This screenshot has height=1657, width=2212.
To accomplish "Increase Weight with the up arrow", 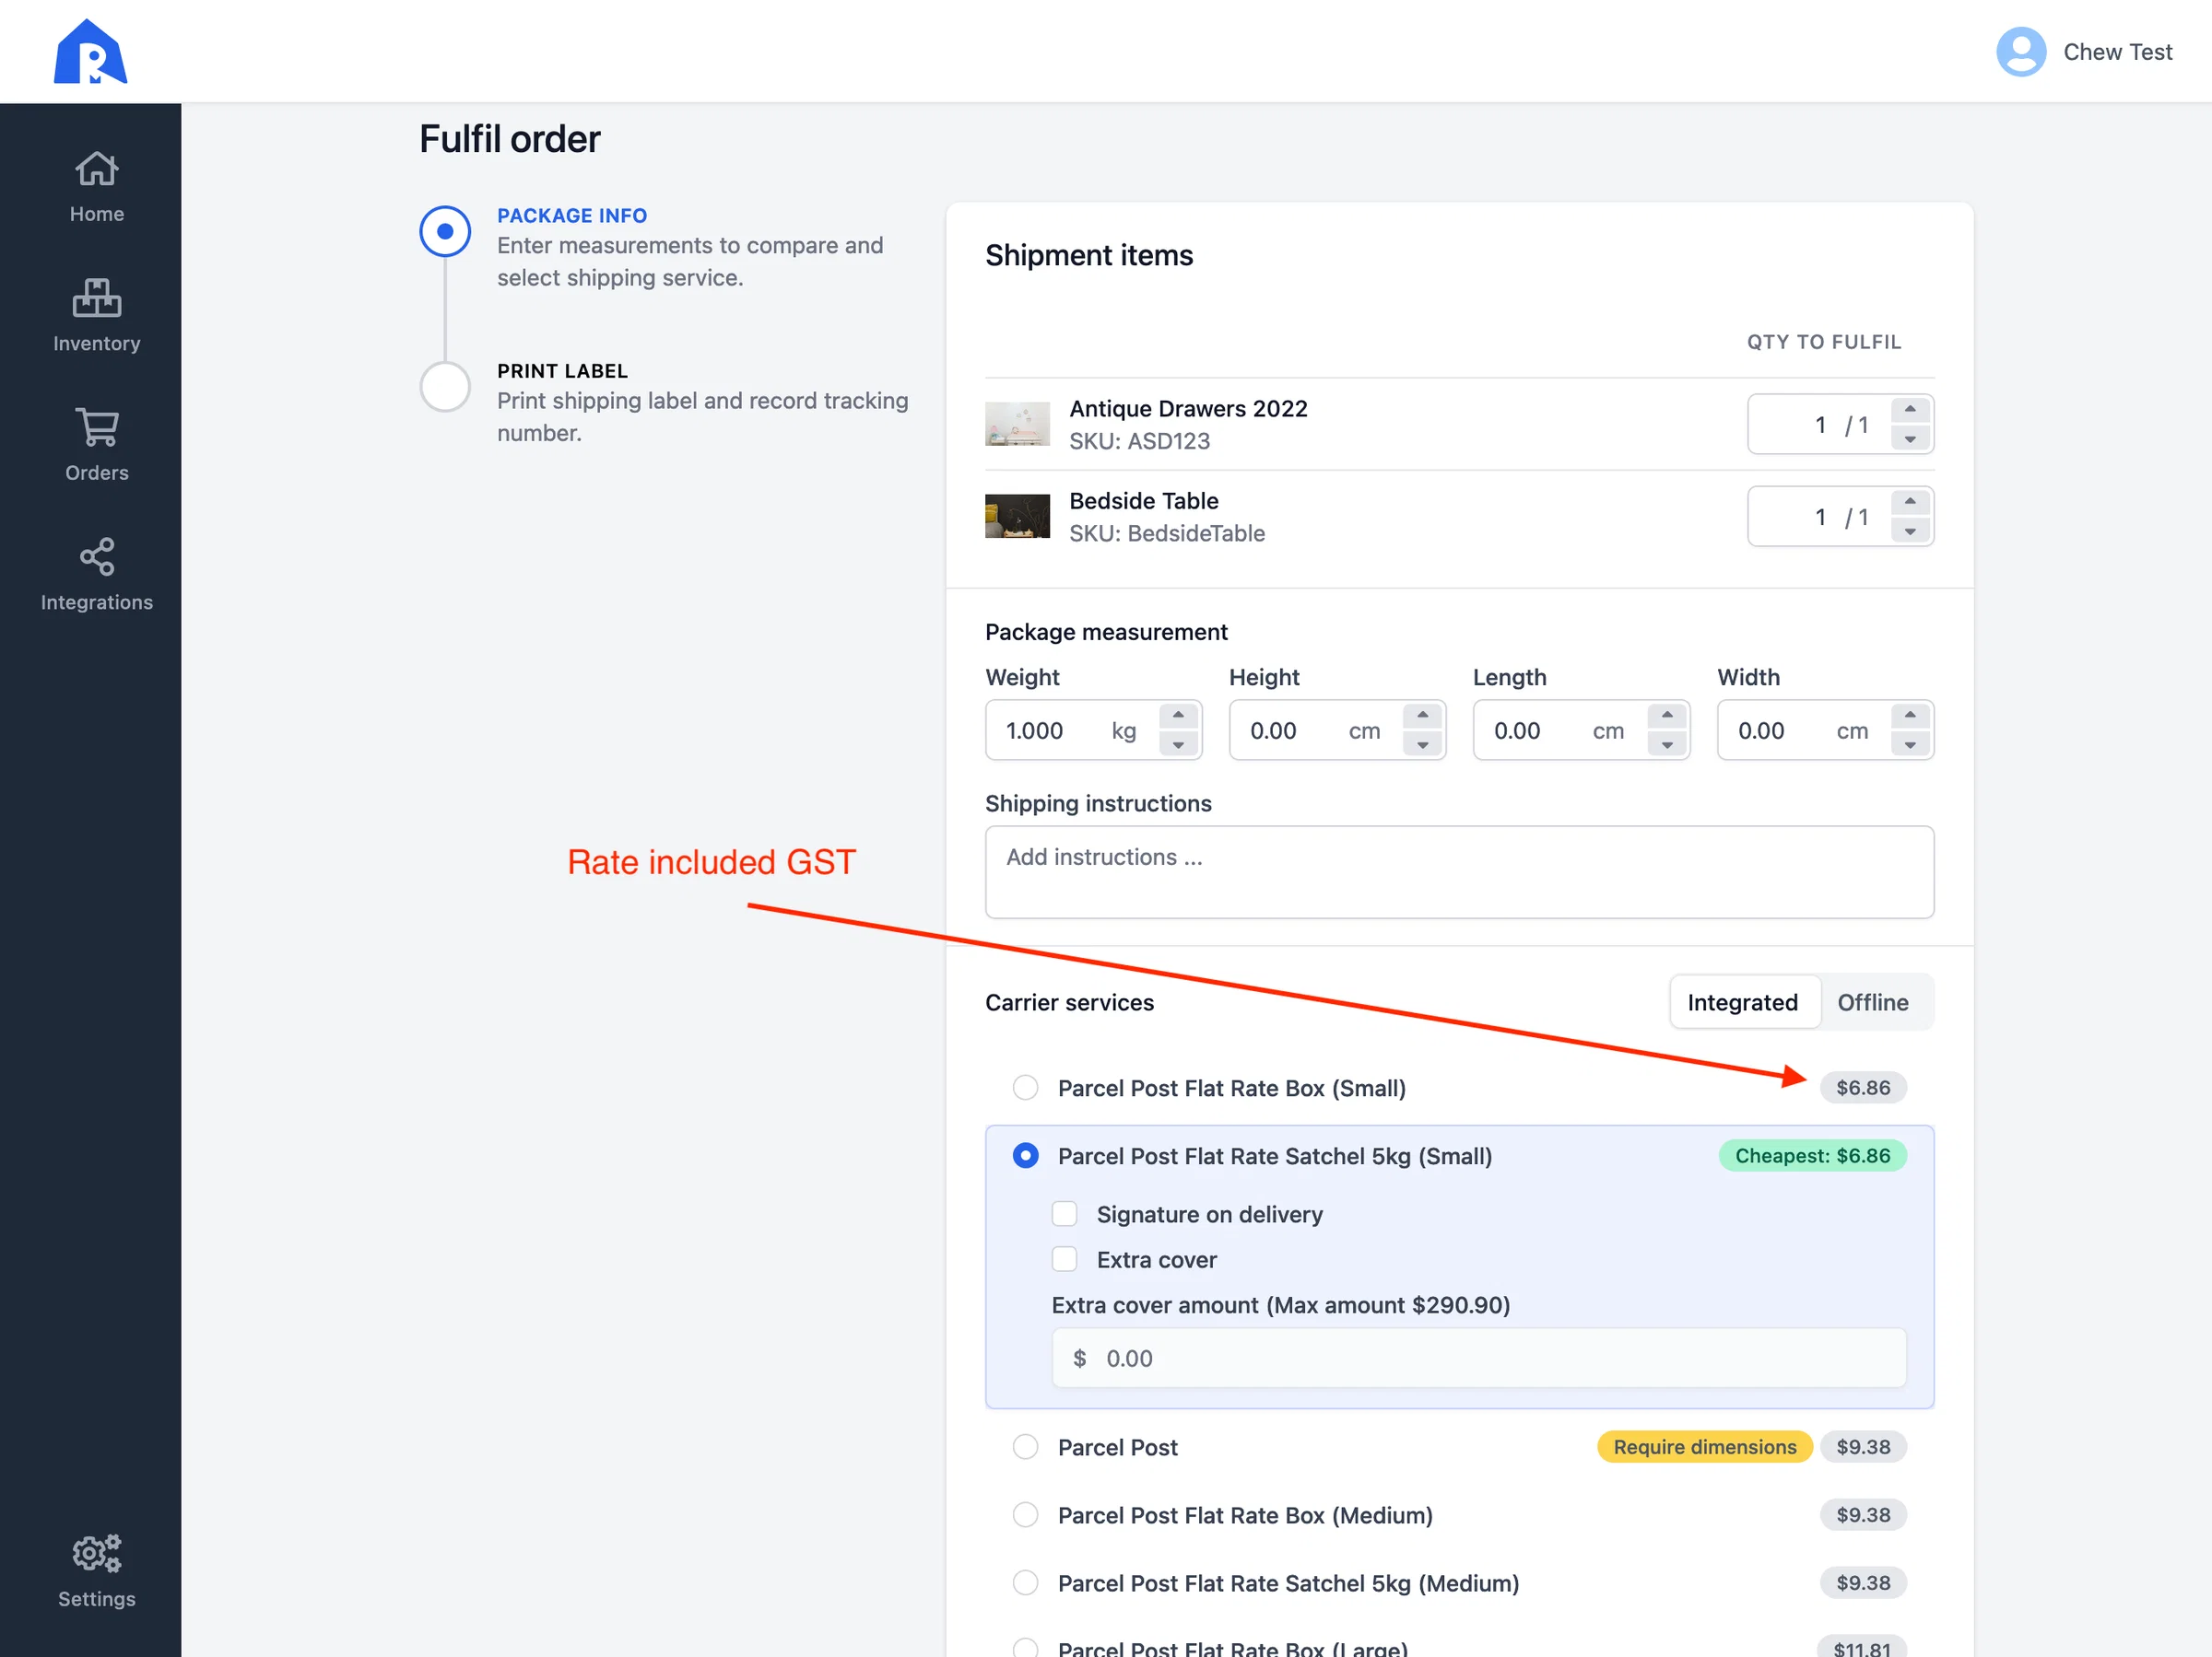I will point(1178,715).
